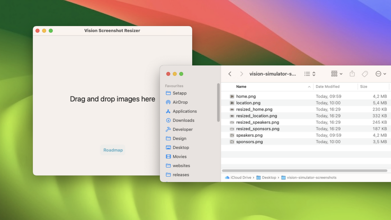Screen dimensions: 391x220
Task: Open AirDrop in the Finder sidebar
Action: coord(177,102)
